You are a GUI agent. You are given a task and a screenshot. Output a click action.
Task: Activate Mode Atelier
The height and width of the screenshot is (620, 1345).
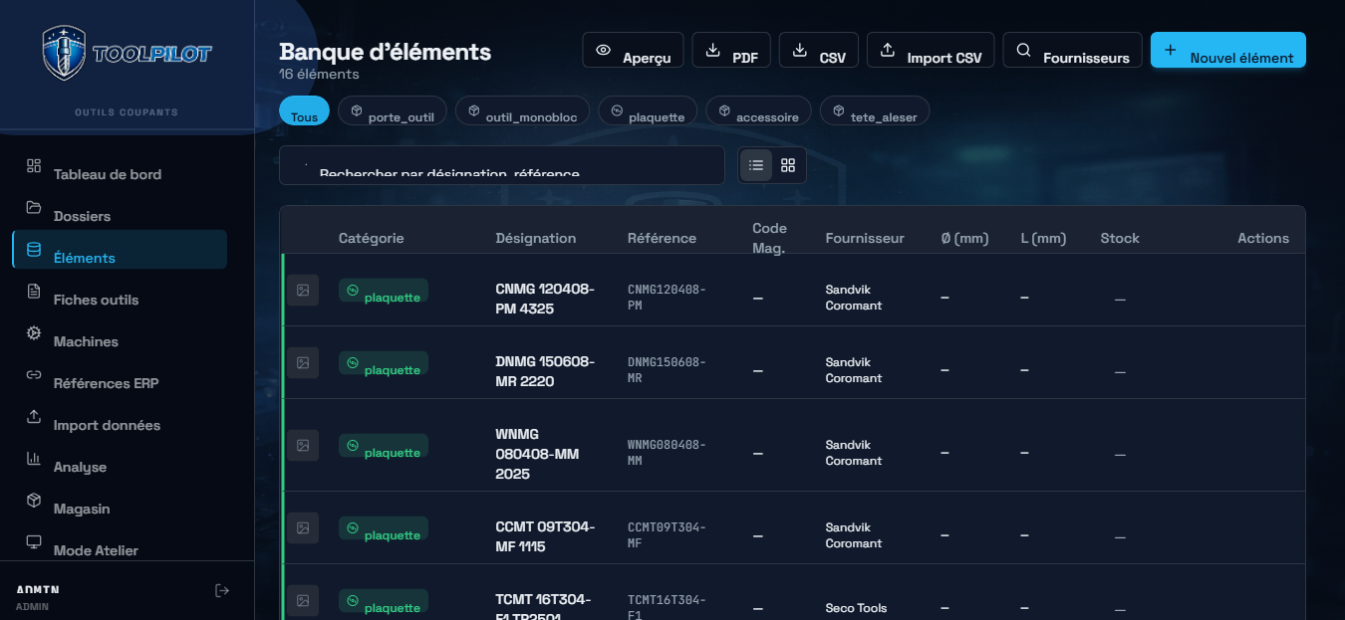click(94, 549)
